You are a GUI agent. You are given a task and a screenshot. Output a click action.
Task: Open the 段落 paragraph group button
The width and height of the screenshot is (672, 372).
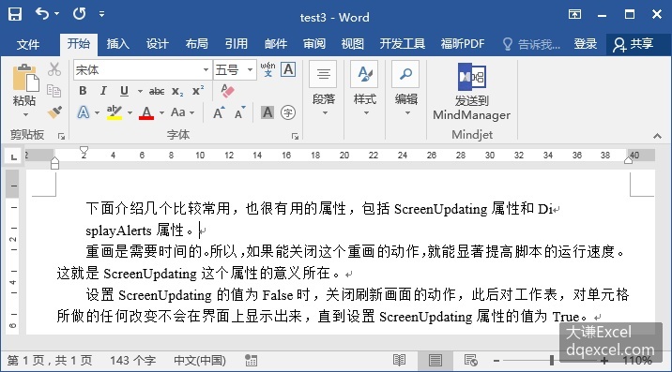[324, 89]
